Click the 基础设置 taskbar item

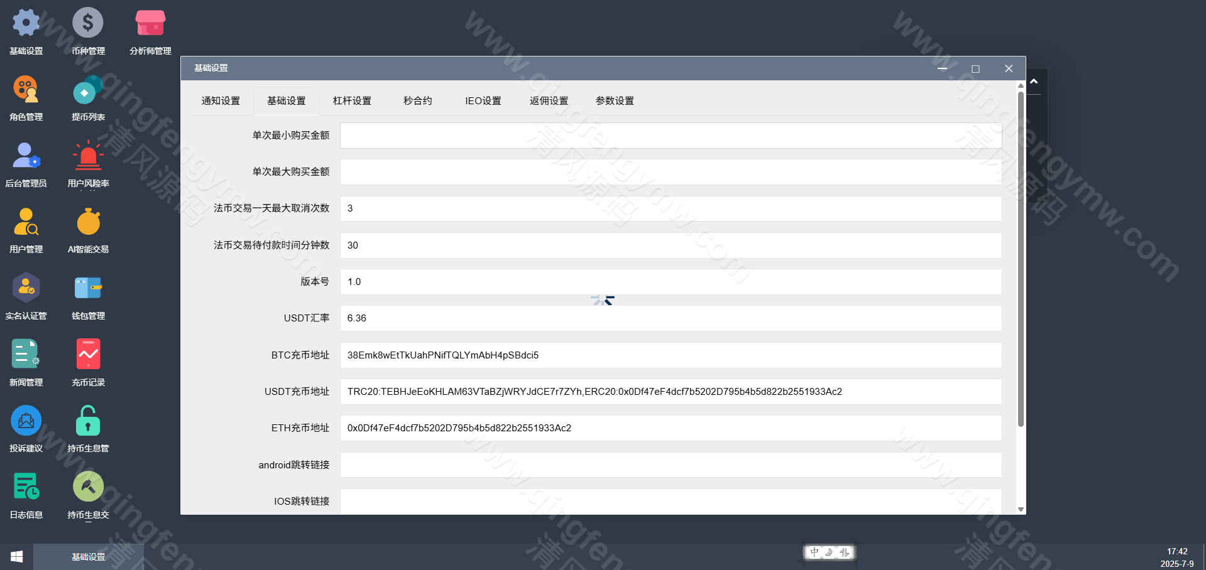(89, 557)
